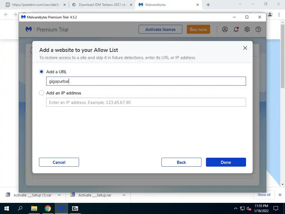Open Windows taskbar search
Screen dimensions: 285x214
pyautogui.click(x=20, y=208)
